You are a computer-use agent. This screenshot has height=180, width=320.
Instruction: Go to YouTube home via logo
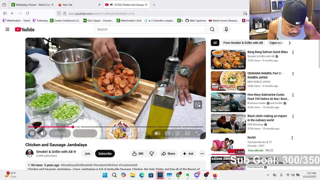click(24, 29)
